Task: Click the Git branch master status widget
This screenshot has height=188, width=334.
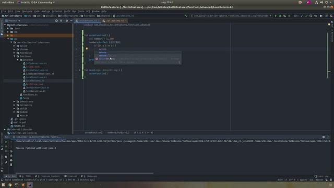Action: click(x=316, y=180)
